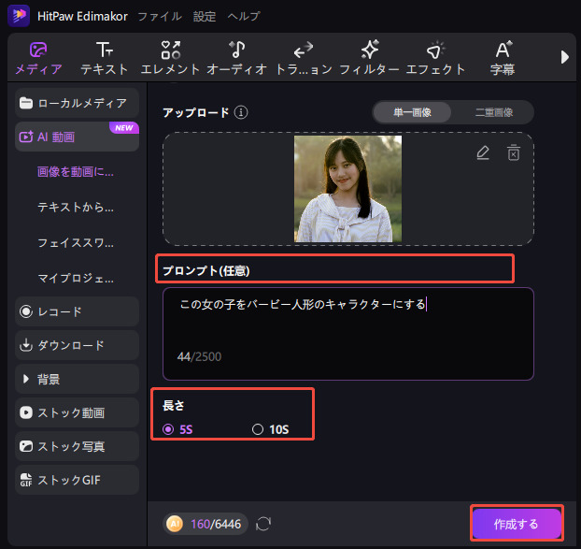Refresh the AI credits count
The width and height of the screenshot is (581, 549).
tap(263, 524)
